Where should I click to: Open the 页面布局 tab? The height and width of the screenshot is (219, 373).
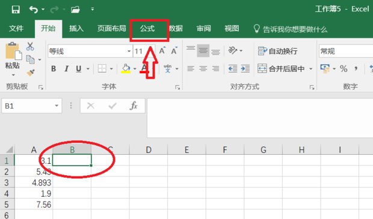111,29
